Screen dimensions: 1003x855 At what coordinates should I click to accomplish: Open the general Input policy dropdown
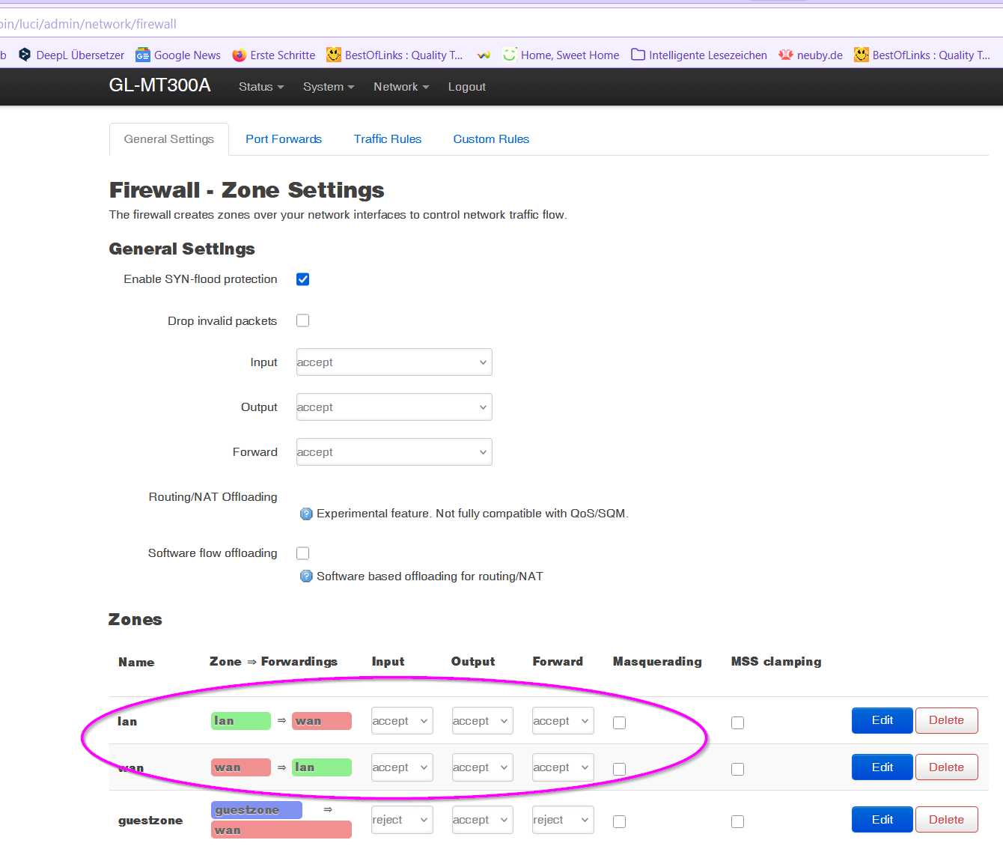[394, 362]
